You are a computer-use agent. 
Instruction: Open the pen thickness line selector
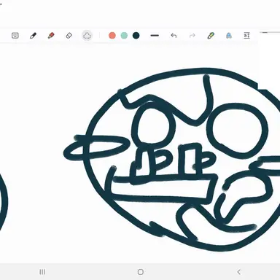[x=155, y=36]
